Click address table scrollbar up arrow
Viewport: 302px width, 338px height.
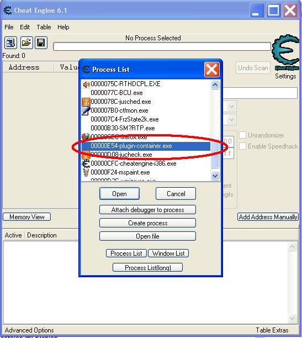point(292,247)
